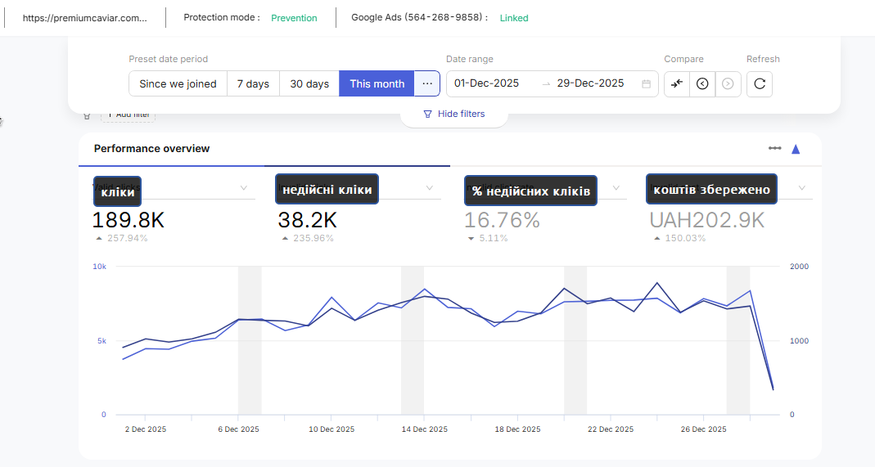Viewport: 875px width, 467px height.
Task: Expand the недійсні кліки metric dropdown
Action: (x=430, y=188)
